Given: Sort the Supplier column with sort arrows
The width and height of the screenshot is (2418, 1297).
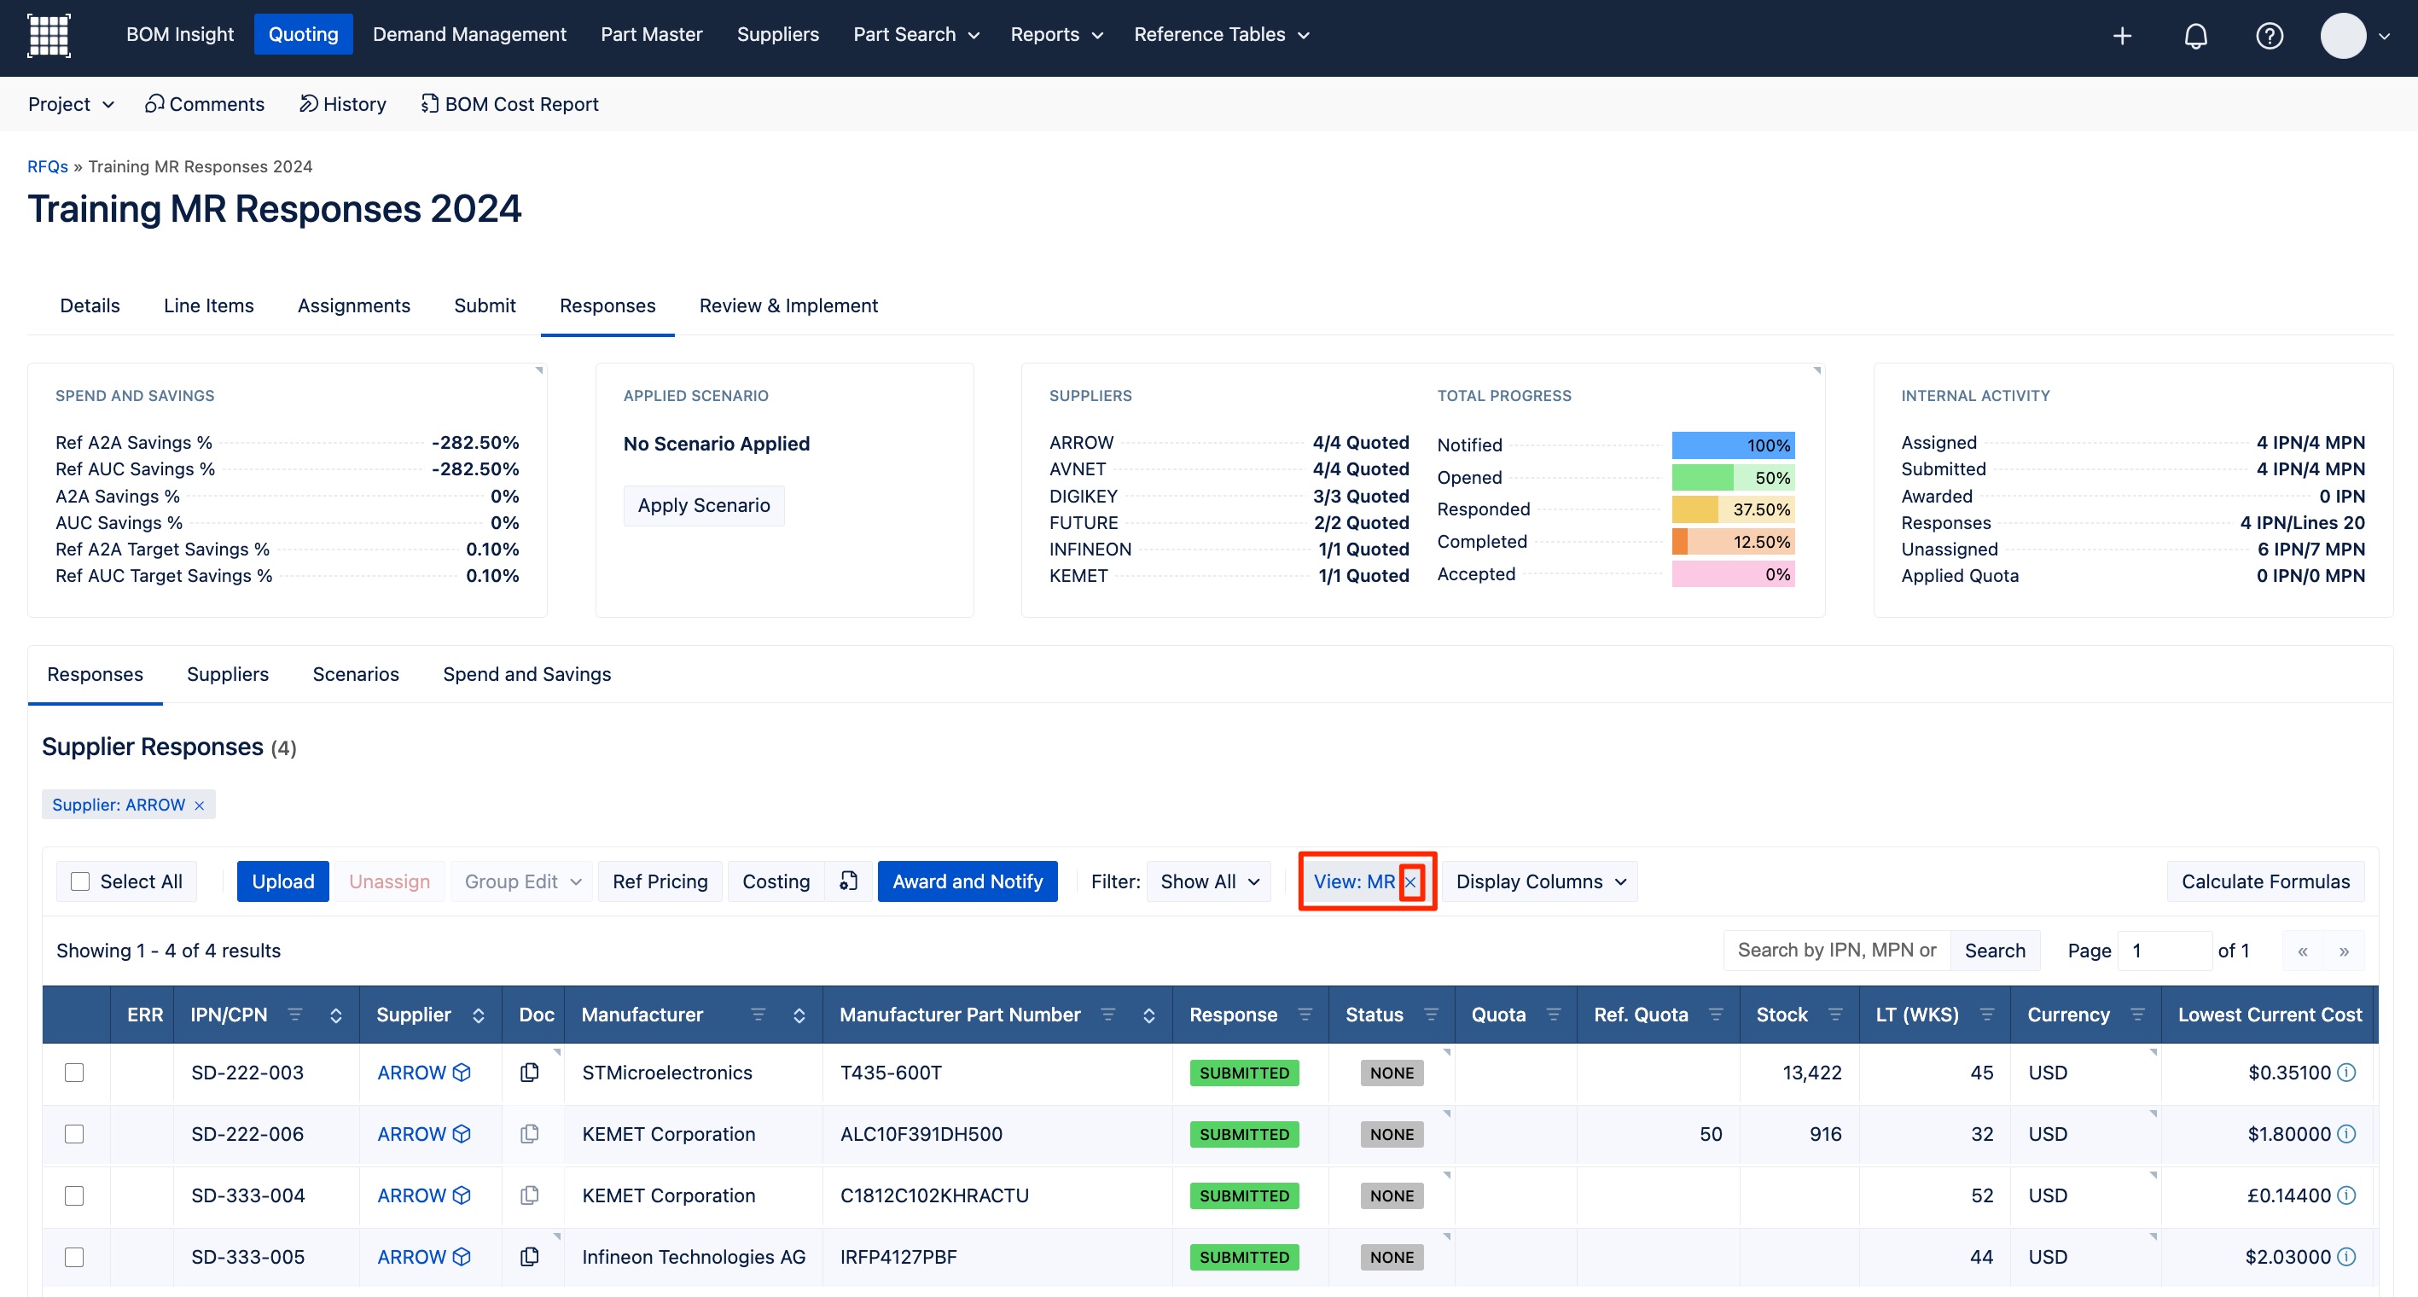Looking at the screenshot, I should click(478, 1015).
